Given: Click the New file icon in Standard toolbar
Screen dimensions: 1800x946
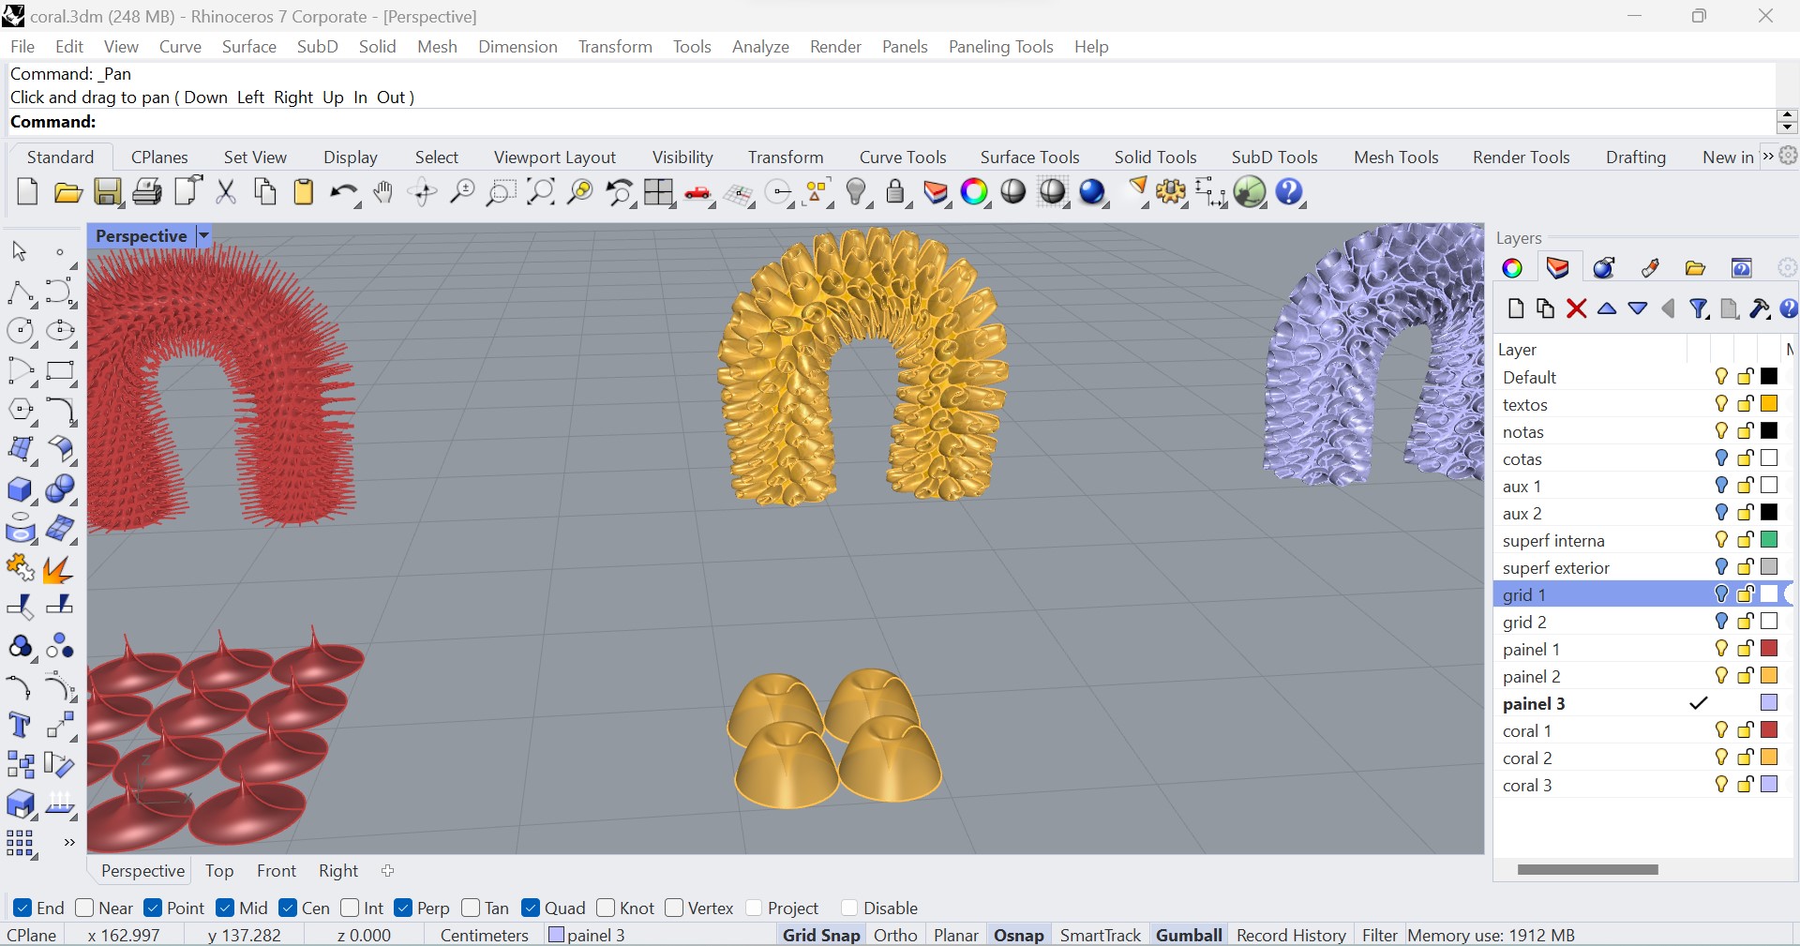Looking at the screenshot, I should (x=27, y=192).
